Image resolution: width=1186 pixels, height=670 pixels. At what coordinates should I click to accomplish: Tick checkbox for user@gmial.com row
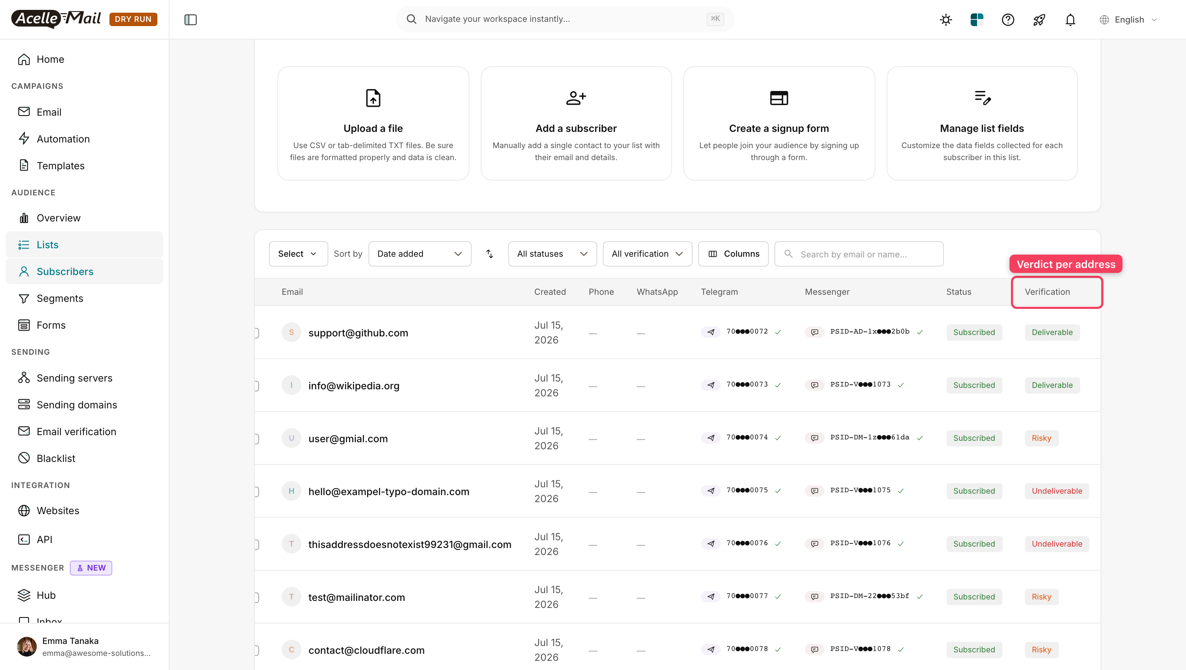(x=257, y=439)
